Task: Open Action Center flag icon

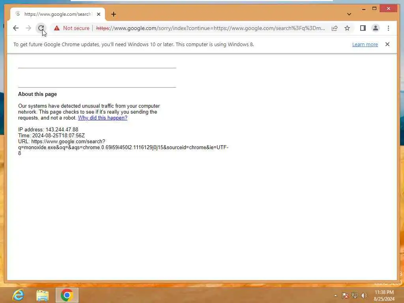Action: (345, 296)
